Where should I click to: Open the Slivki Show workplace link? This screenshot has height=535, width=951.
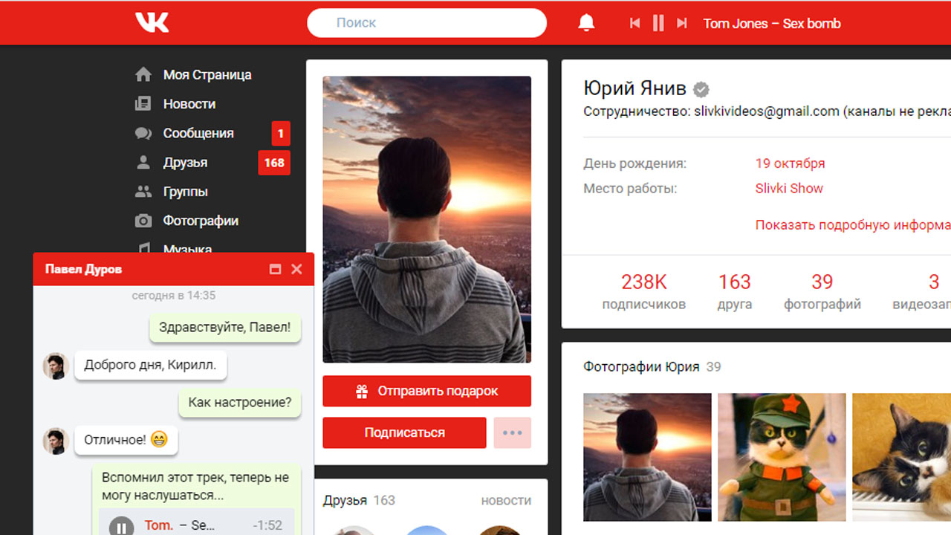tap(789, 188)
